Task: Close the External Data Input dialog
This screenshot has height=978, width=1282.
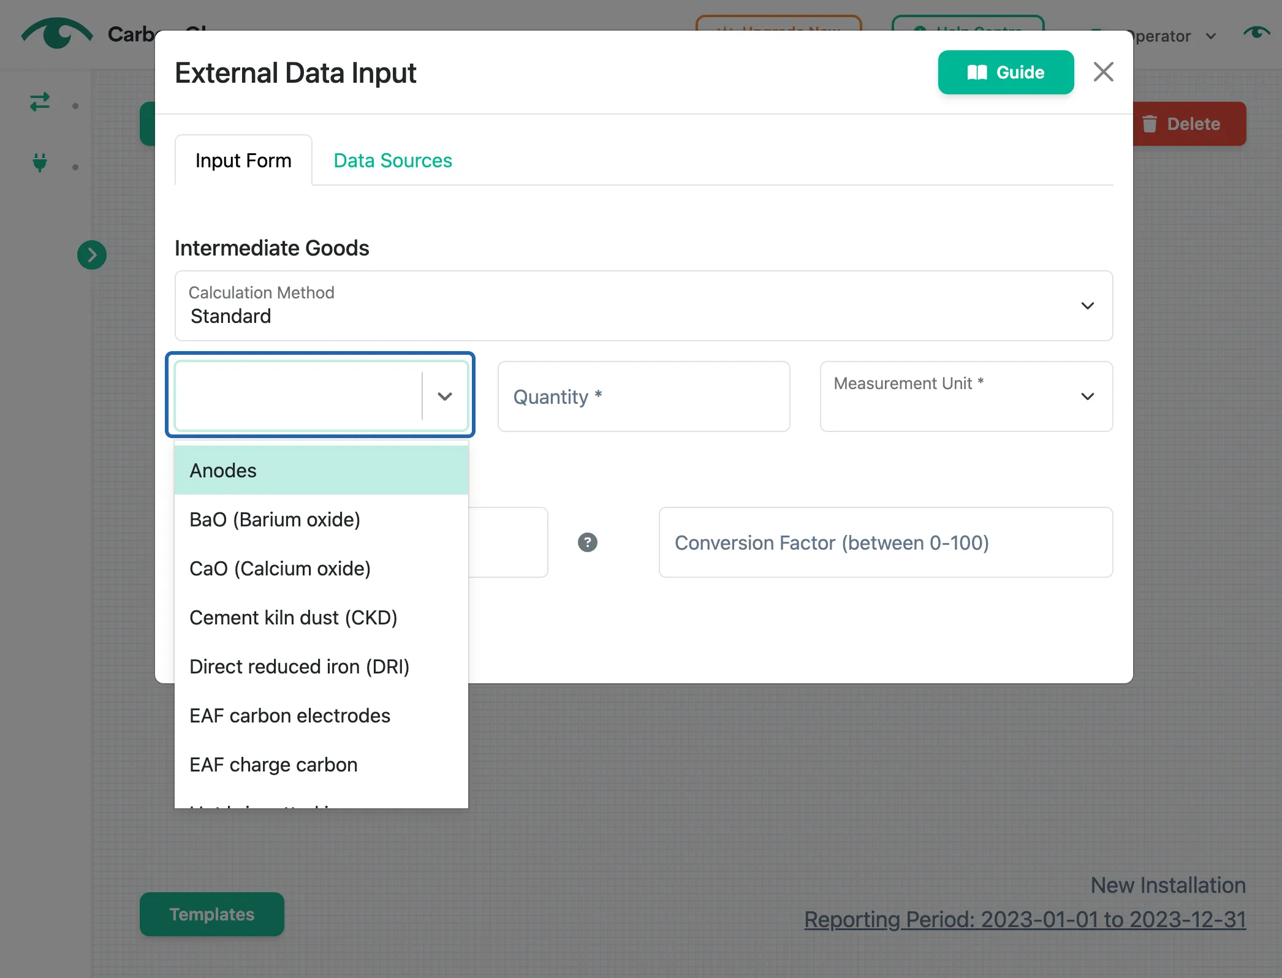Action: coord(1103,72)
